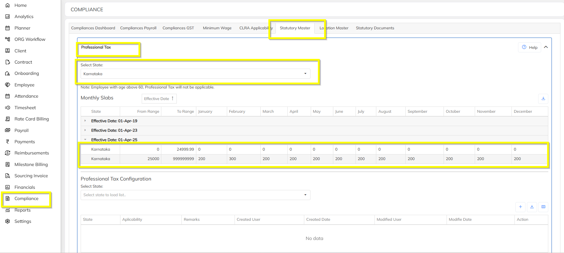The image size is (564, 253).
Task: Open the column chooser for configuration table
Action: coord(543,207)
